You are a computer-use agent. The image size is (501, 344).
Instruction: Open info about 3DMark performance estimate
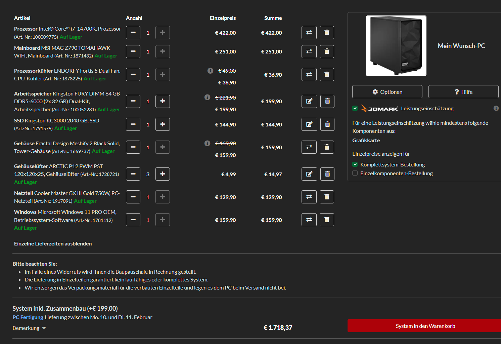point(496,108)
